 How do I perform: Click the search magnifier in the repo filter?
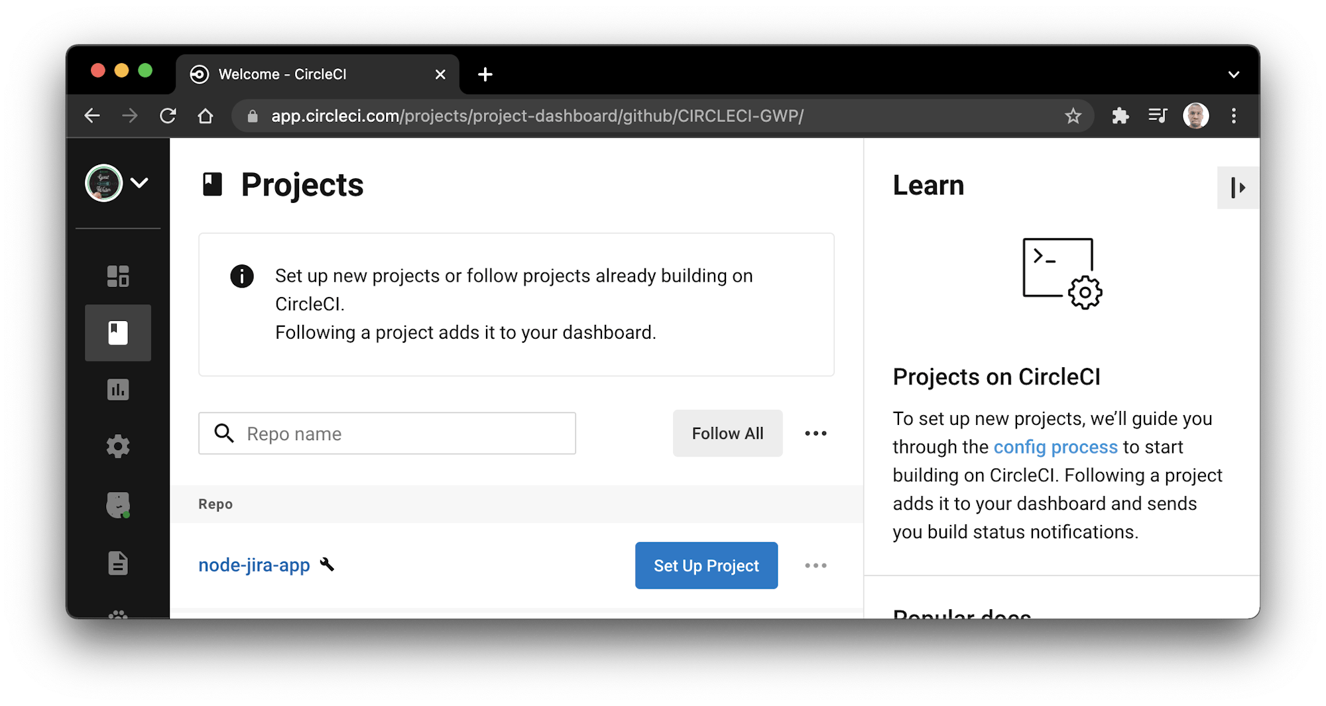[x=223, y=433]
